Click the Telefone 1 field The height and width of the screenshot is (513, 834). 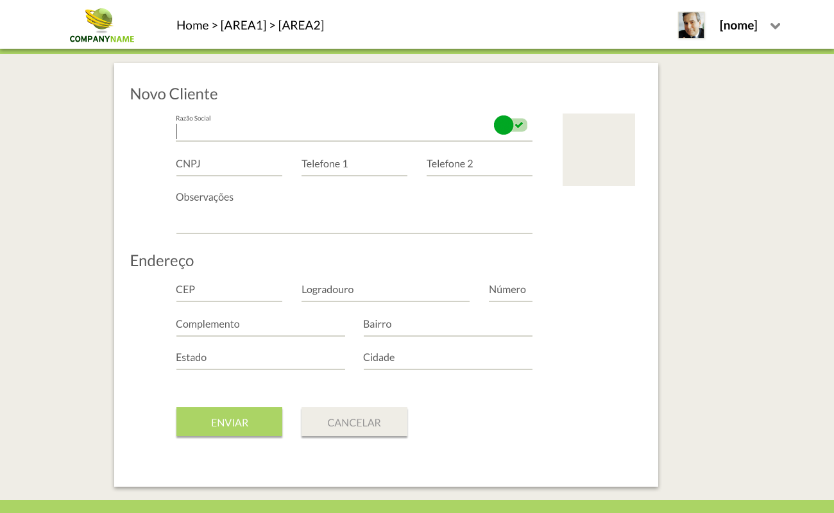tap(354, 165)
